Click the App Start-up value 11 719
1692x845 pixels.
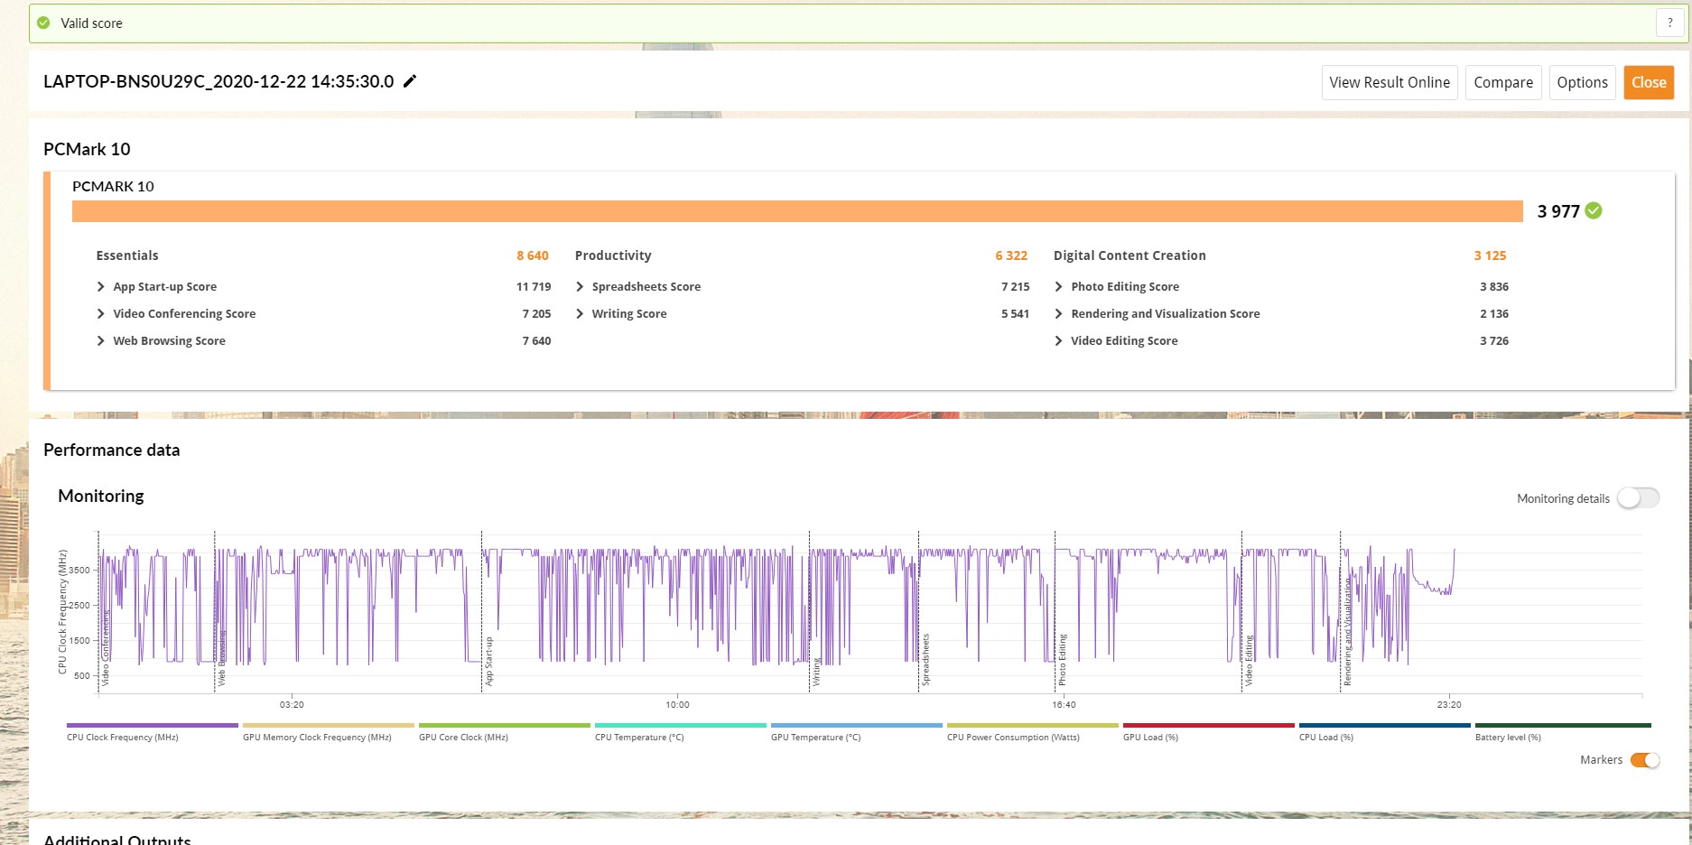click(534, 287)
